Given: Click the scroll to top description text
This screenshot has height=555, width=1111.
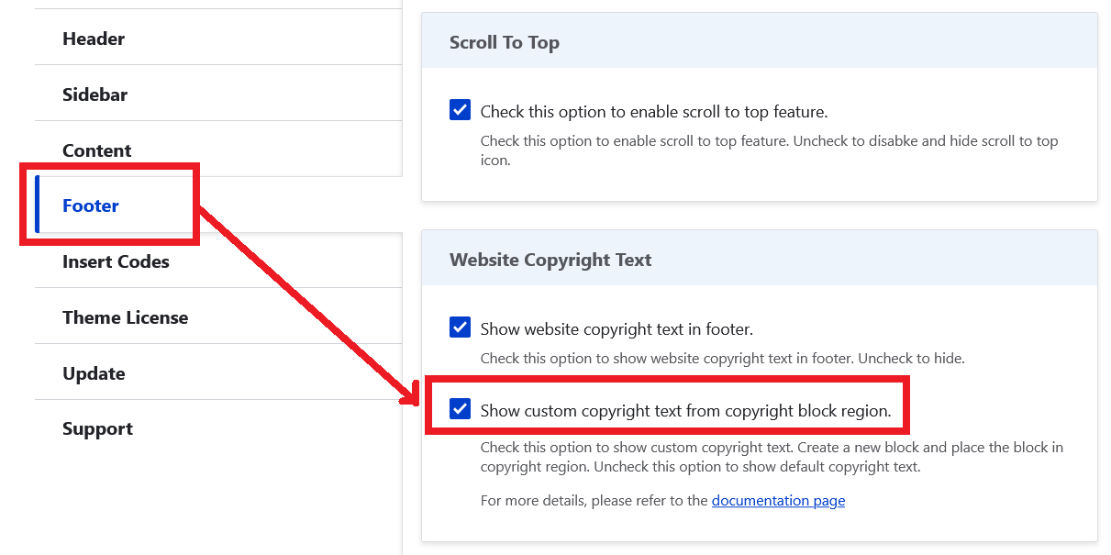Looking at the screenshot, I should (x=769, y=150).
